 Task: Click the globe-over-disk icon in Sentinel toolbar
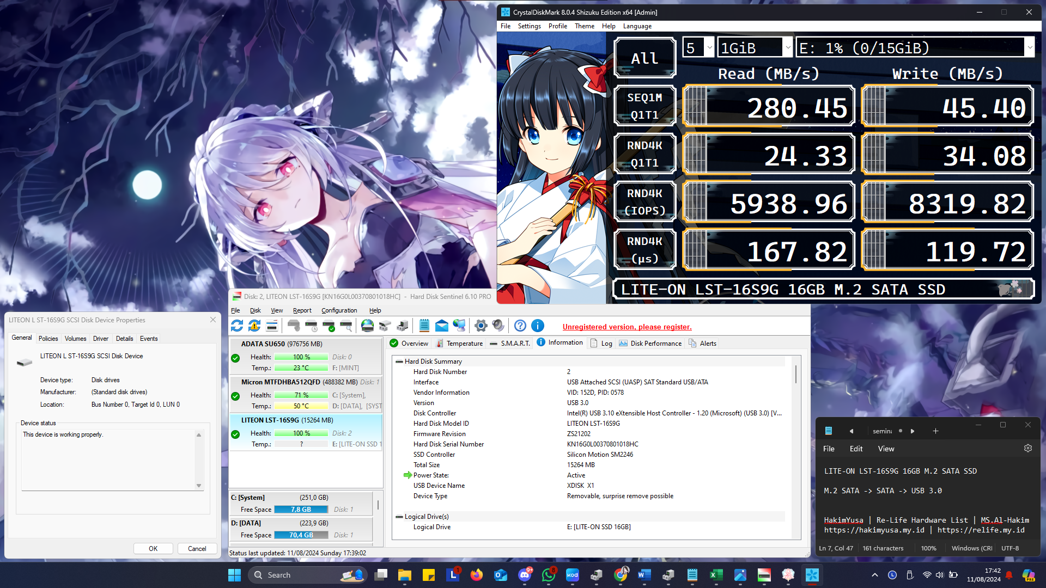[368, 326]
